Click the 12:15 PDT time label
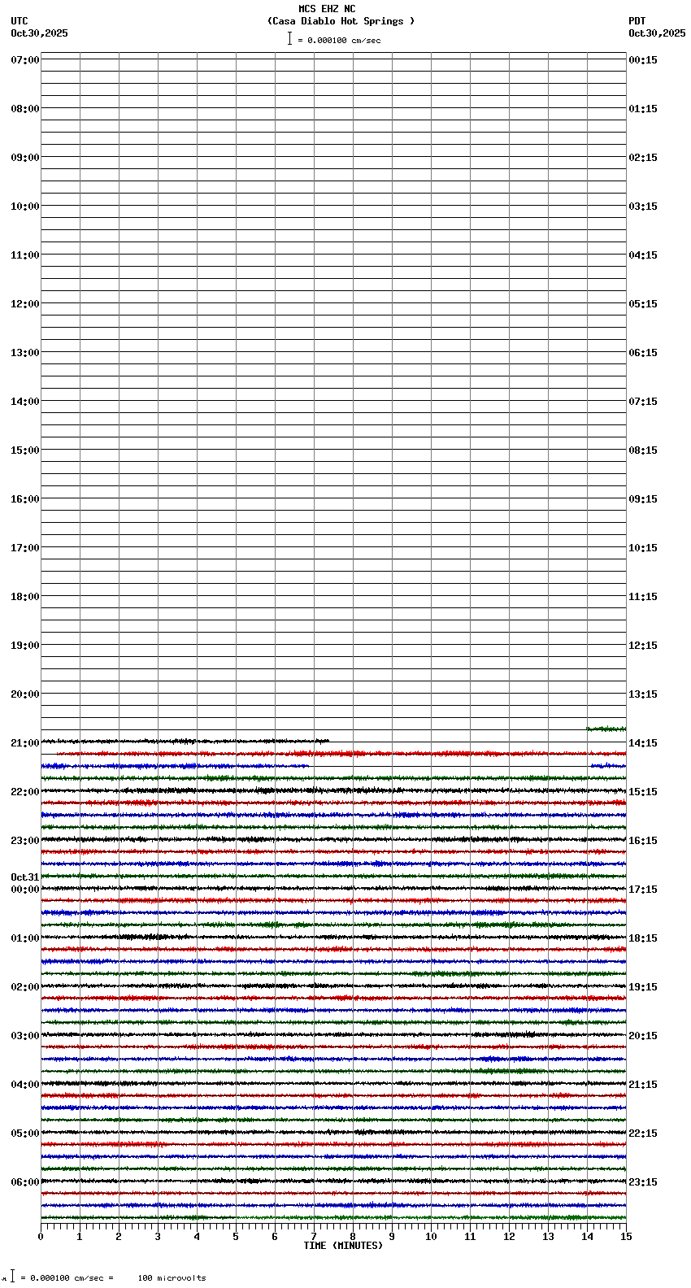This screenshot has width=691, height=1288. coord(643,646)
